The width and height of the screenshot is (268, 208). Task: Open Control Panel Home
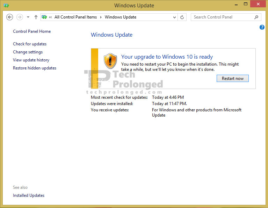32,31
